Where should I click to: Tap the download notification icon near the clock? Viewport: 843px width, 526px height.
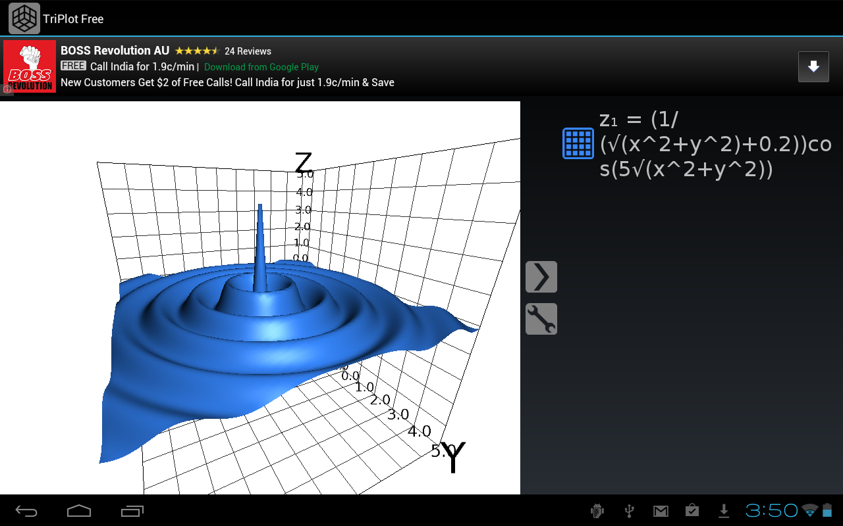coord(723,510)
